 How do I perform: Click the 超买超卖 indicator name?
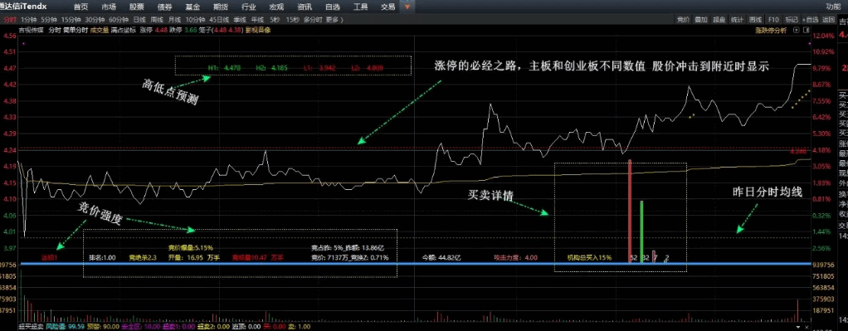pos(31,327)
